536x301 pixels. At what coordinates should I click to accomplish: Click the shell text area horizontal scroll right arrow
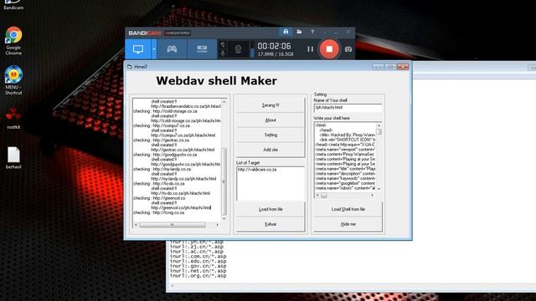tap(372, 196)
